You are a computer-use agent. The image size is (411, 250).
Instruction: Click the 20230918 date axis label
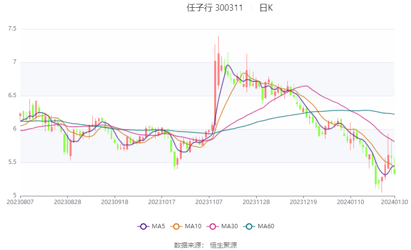115,201
